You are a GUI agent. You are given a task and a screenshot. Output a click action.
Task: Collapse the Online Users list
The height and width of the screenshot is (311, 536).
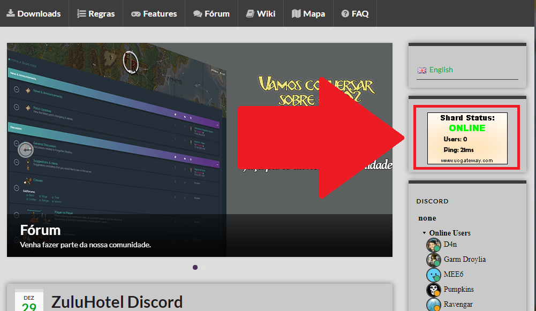(425, 233)
